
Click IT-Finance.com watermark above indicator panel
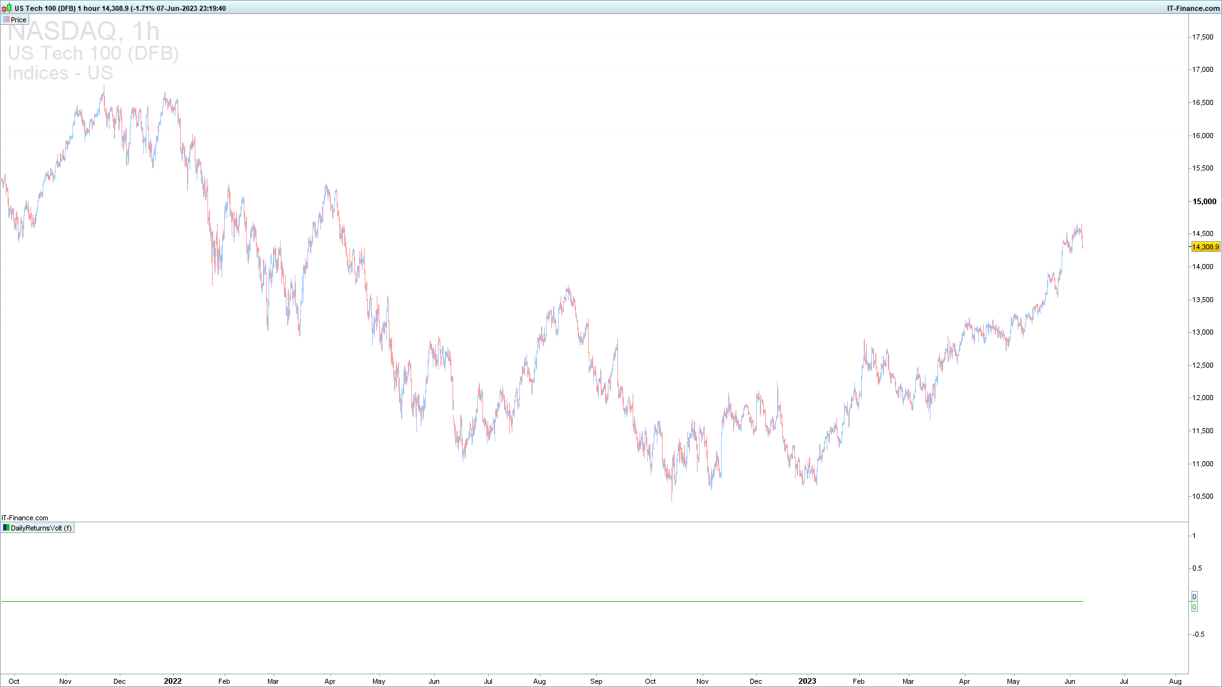click(x=25, y=518)
